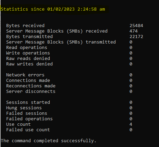Click the Server disconnects label
The image size is (159, 147).
point(31,91)
